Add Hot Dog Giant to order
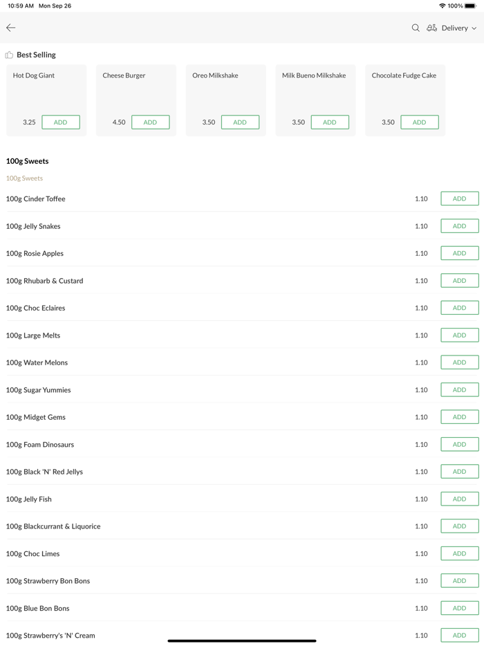This screenshot has width=484, height=646. pos(61,122)
